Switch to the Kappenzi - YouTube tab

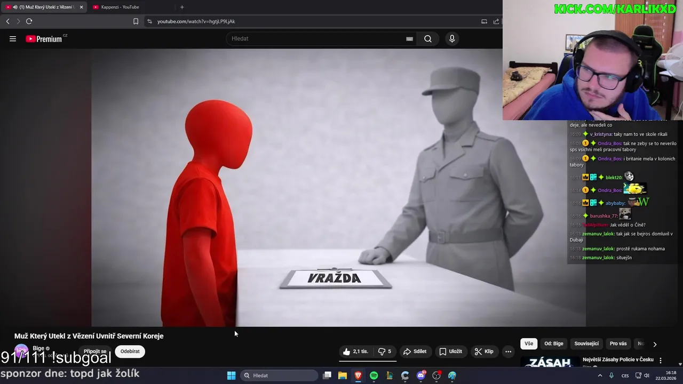[120, 7]
